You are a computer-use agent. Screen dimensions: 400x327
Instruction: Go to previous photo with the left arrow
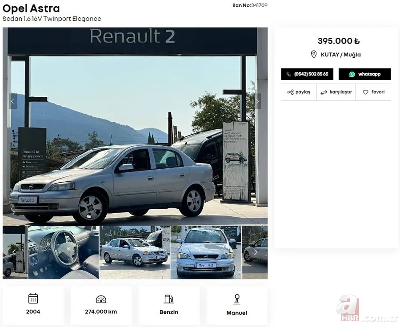point(13,101)
